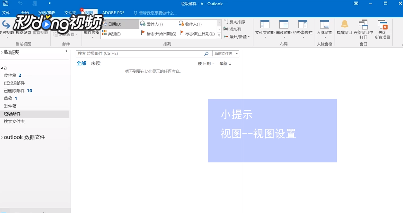Click the search magnifier icon
This screenshot has width=403, height=213.
point(206,53)
